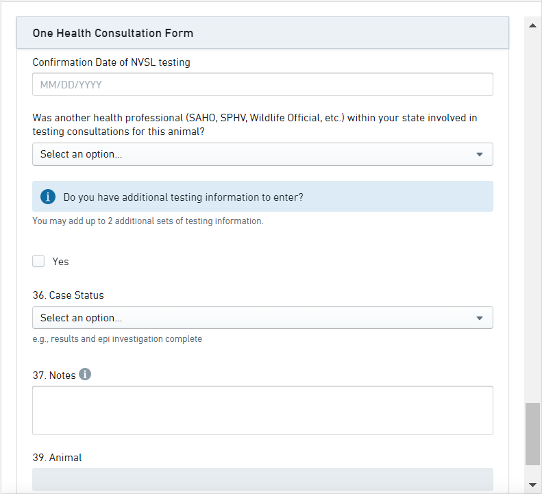
Task: Click the scrollbar track above the thumb
Action: coord(532,206)
